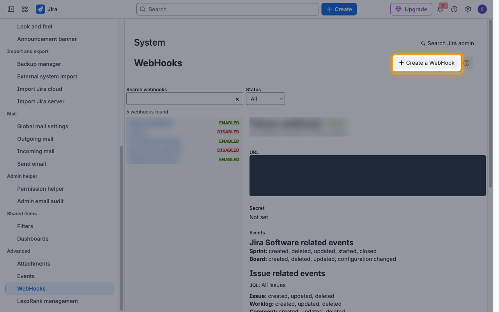This screenshot has width=499, height=312.
Task: Open Outgoing mail settings
Action: coord(35,139)
